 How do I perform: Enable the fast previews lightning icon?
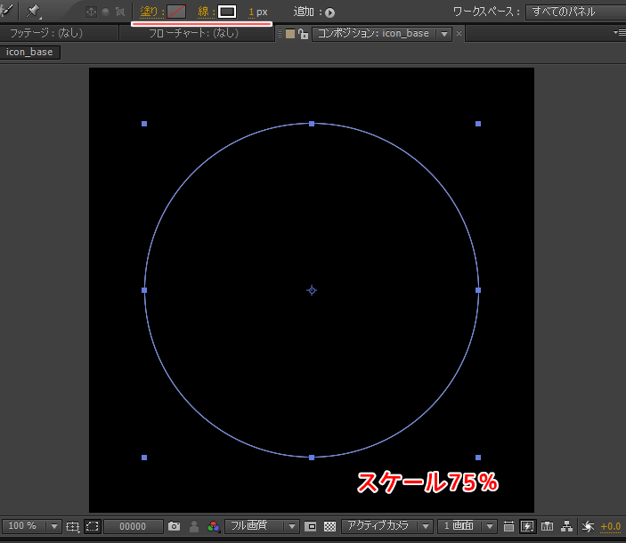pos(528,526)
